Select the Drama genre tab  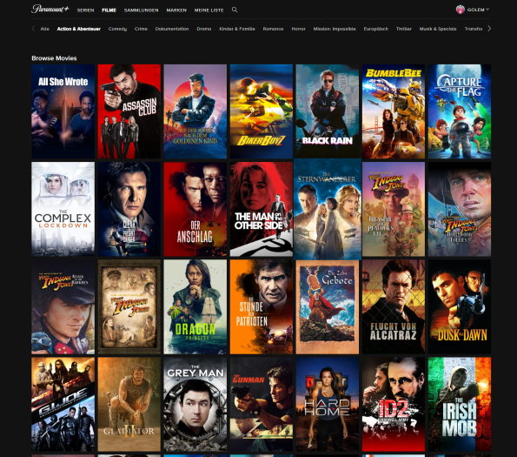coord(204,29)
